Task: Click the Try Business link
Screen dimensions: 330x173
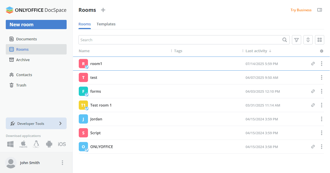Action: pyautogui.click(x=301, y=10)
